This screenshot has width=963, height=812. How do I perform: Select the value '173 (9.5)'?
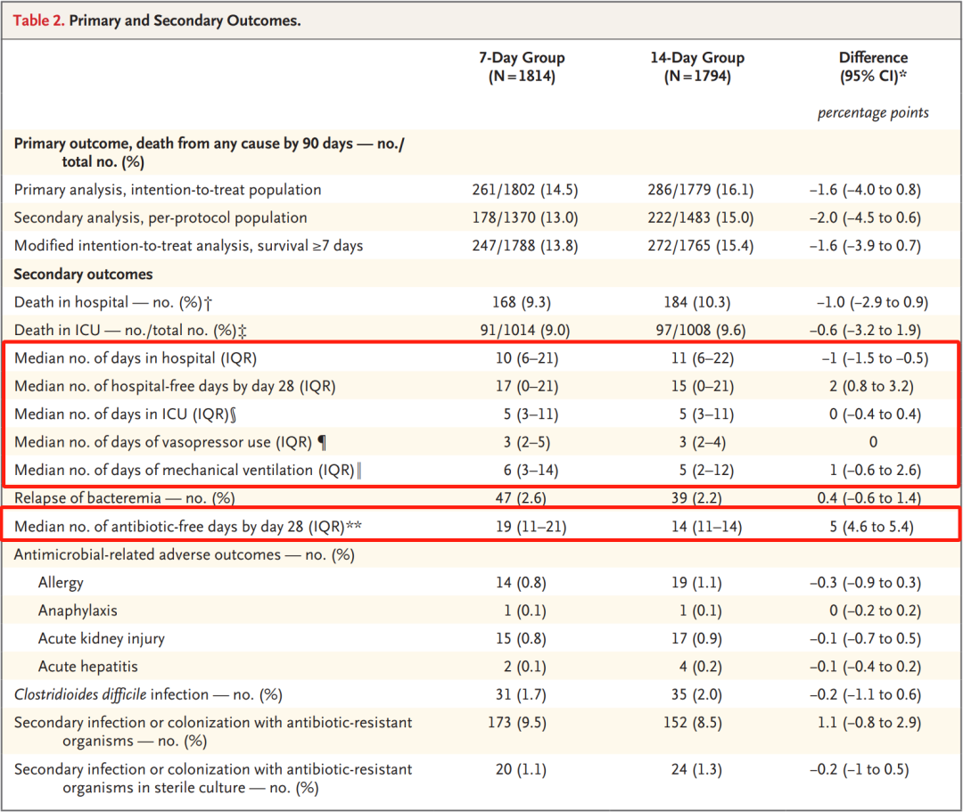(517, 722)
